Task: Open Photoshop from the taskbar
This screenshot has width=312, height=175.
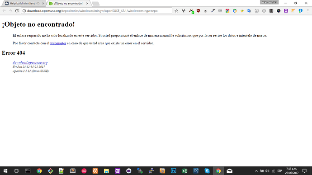Action: click(174, 171)
